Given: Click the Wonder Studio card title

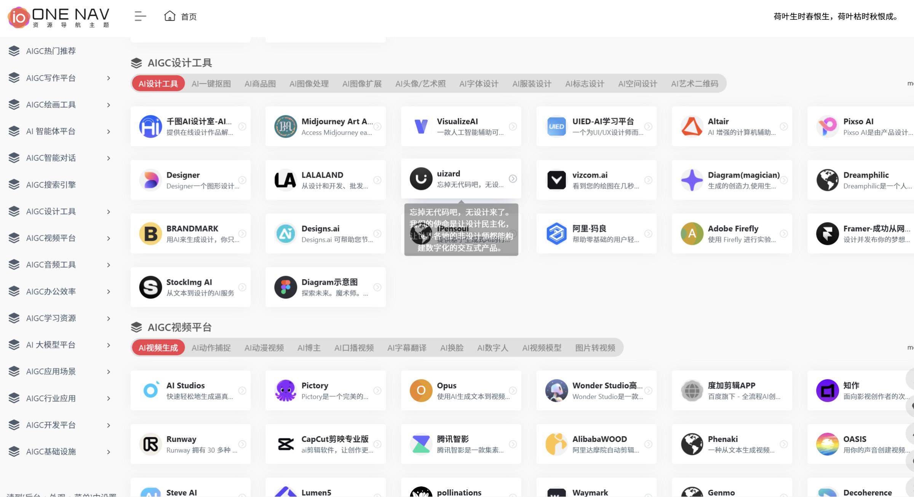Looking at the screenshot, I should click(607, 385).
